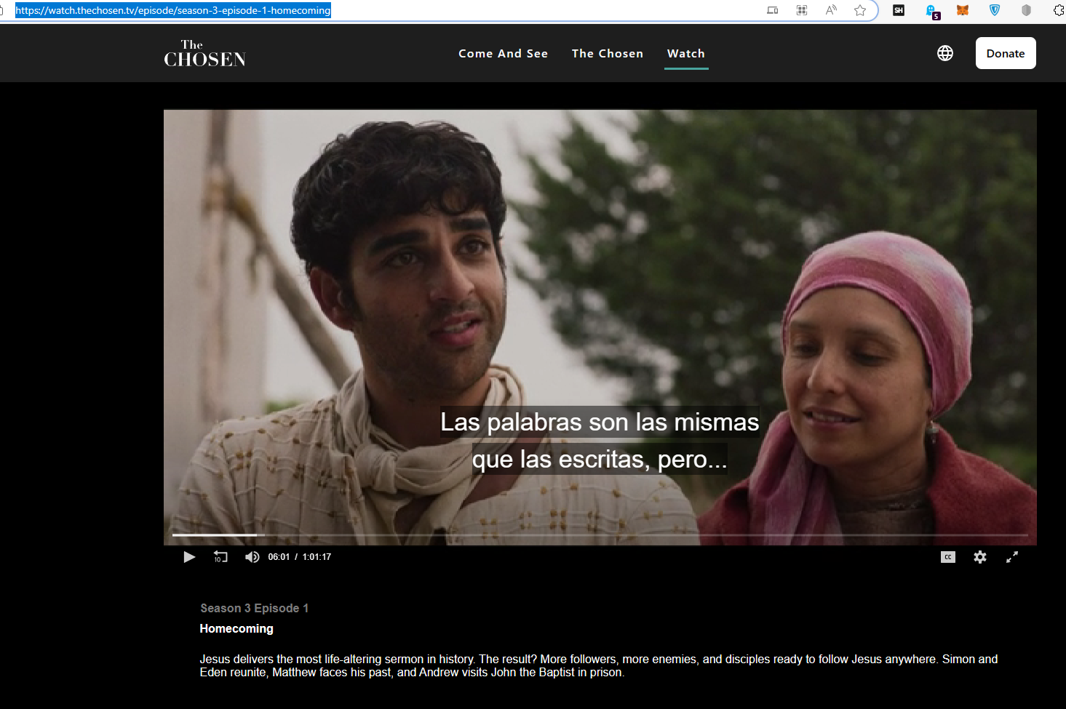Screen dimensions: 1066x709
Task: Click the blue shield extension icon
Action: 995,10
